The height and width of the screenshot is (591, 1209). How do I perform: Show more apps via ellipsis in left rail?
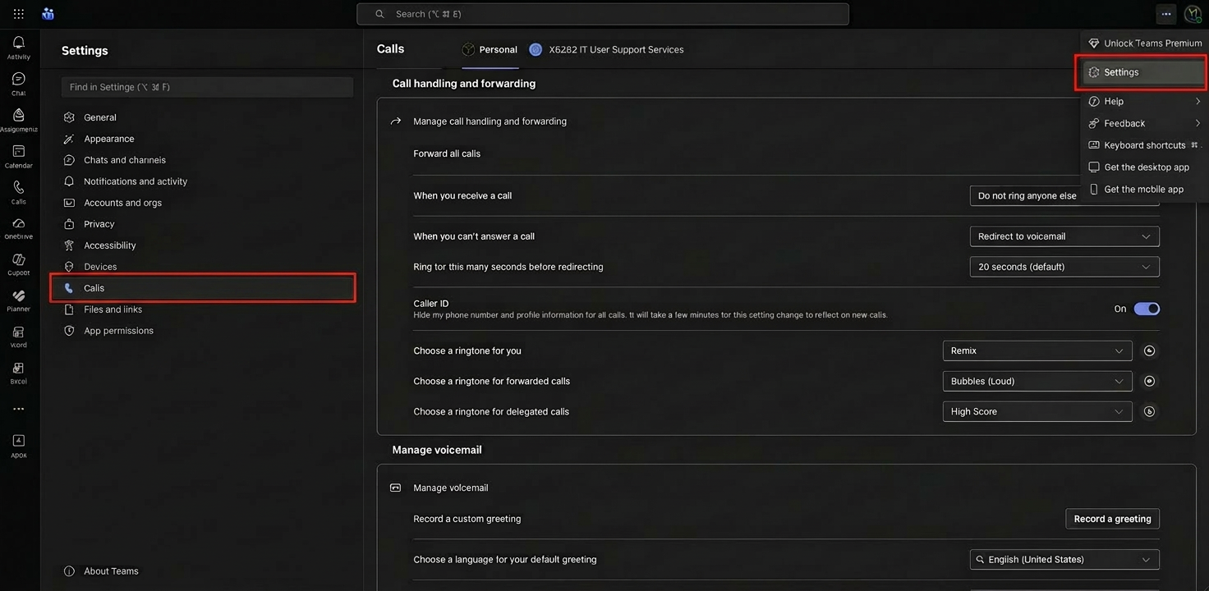(x=18, y=409)
